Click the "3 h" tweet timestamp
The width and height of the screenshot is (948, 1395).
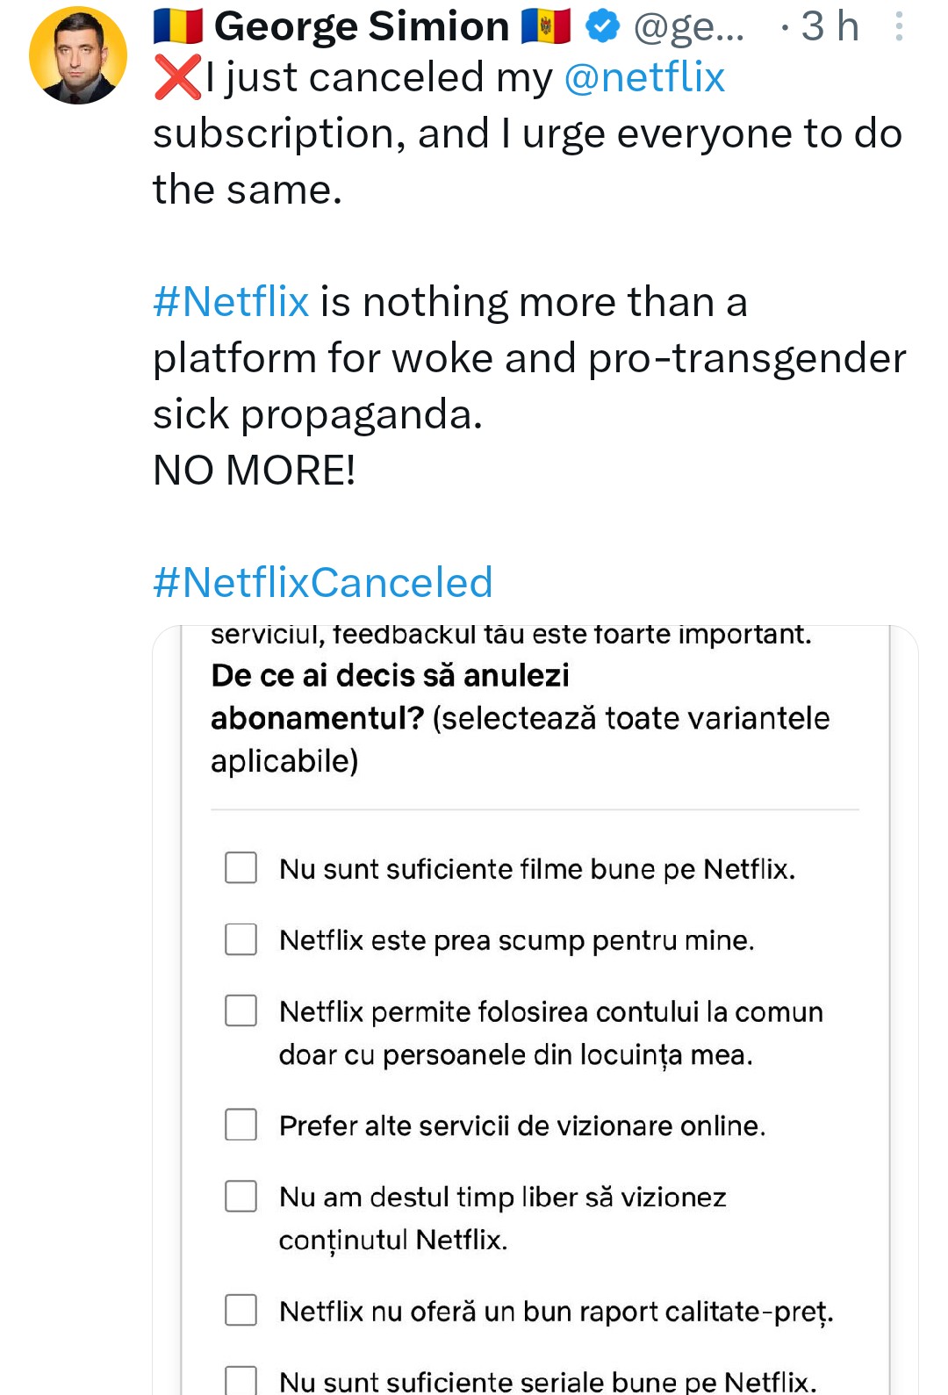[x=829, y=26]
